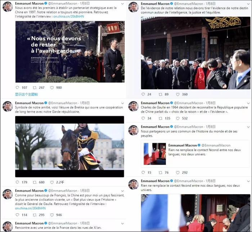Screen dimensions: 252x232
Task: Open the caret menu on the Xi'an tweet
Action: [x=122, y=223]
